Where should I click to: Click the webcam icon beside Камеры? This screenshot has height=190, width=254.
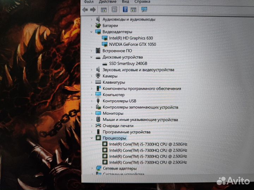98,76
